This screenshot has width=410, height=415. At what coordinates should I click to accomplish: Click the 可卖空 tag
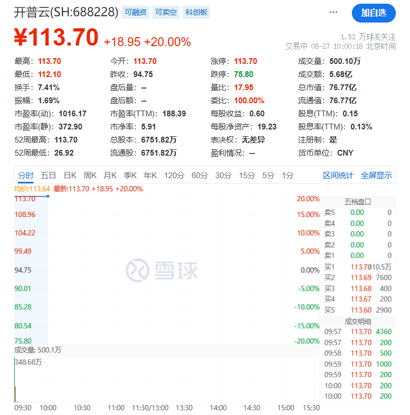[165, 13]
